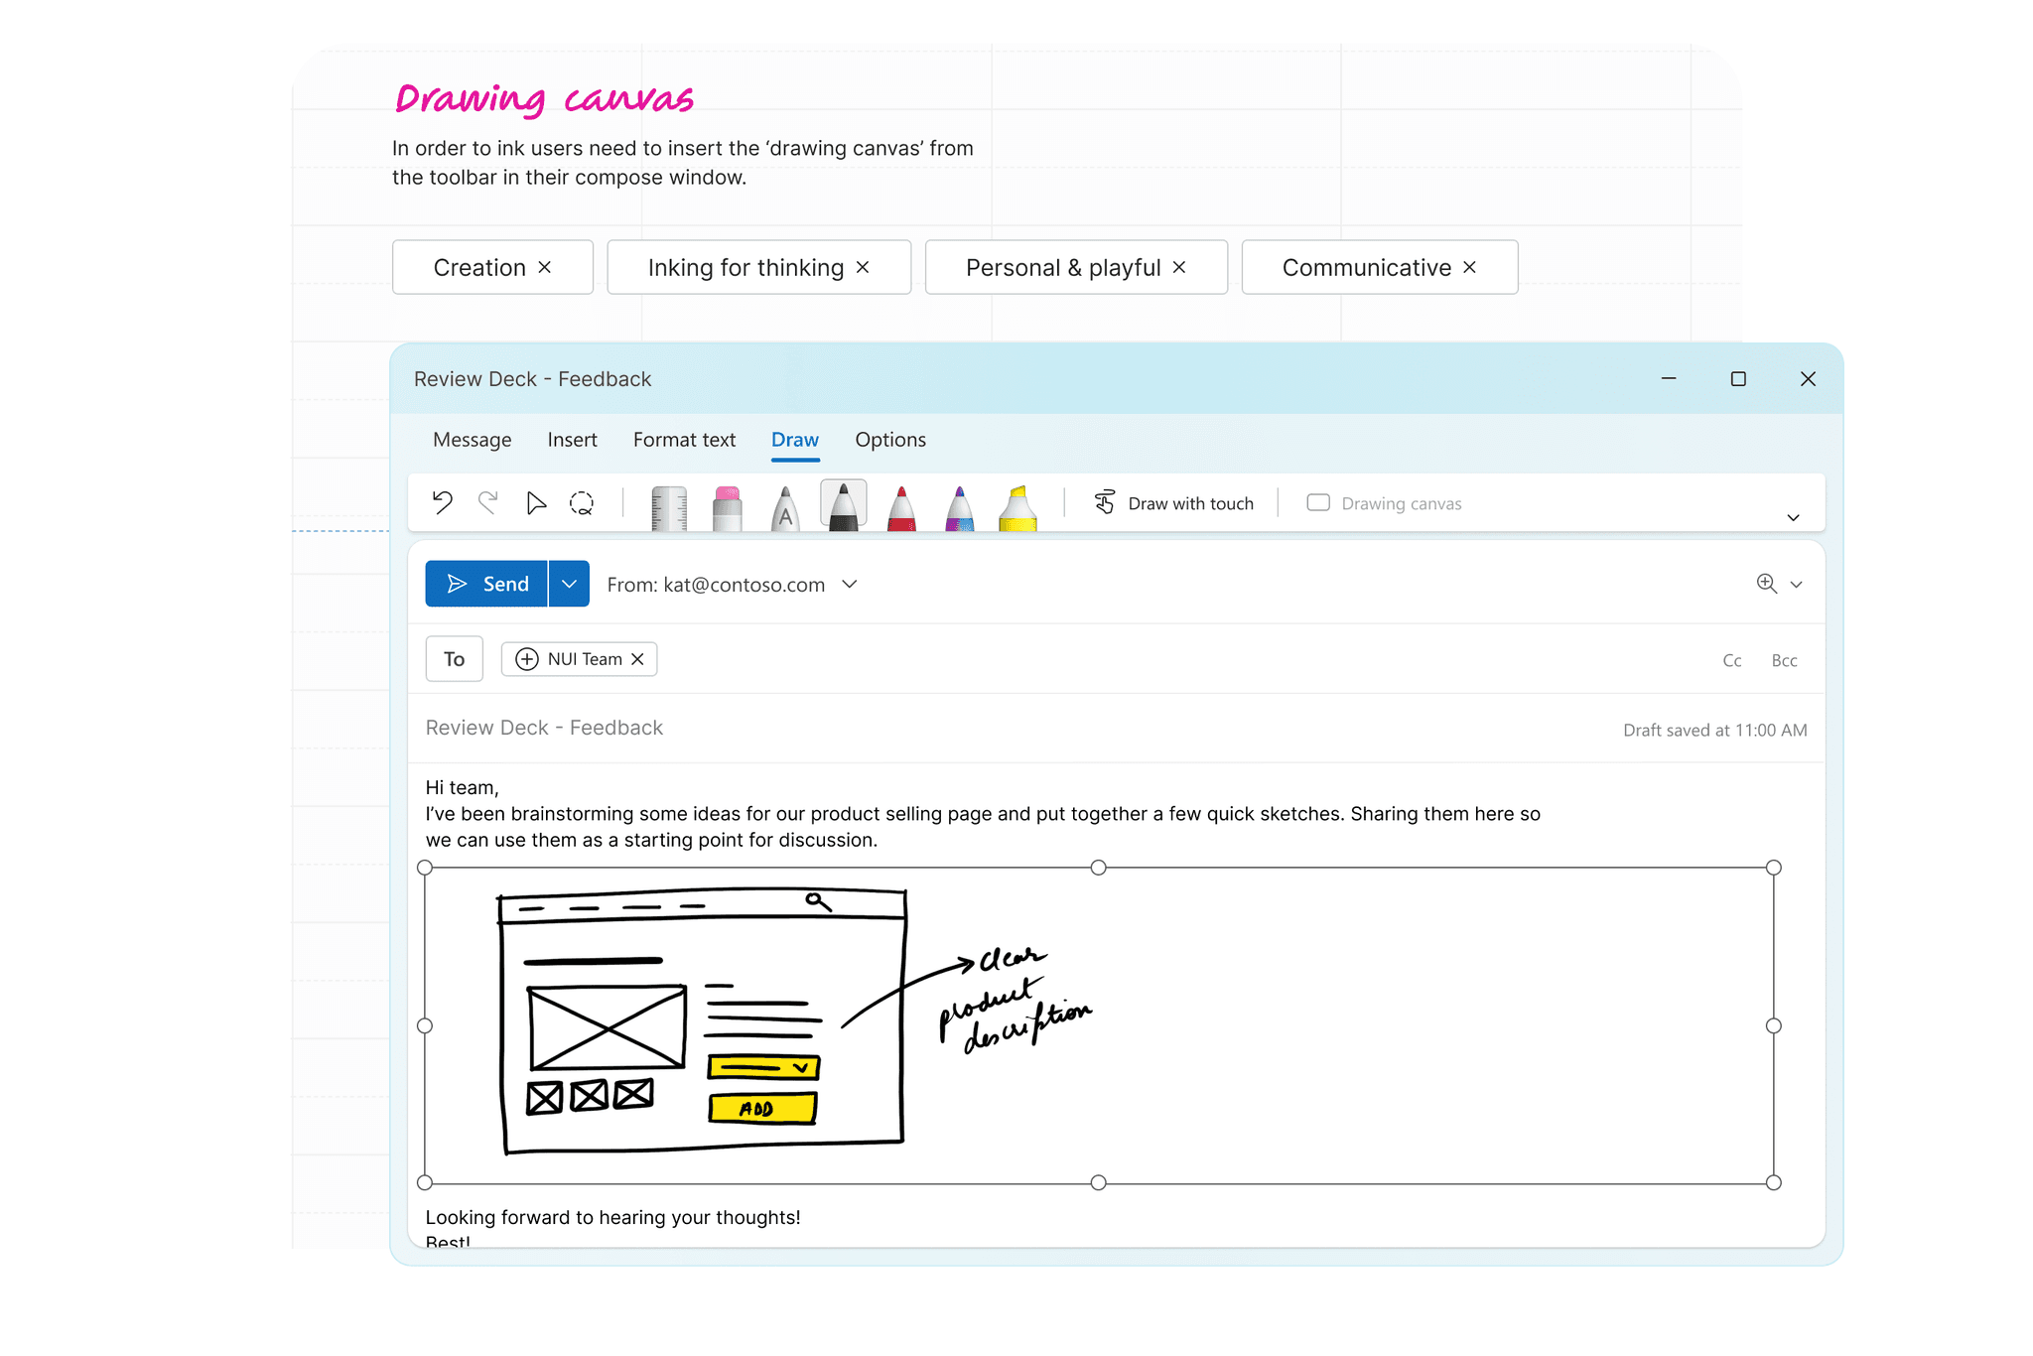Check the Drawing canvas checkbox
The image size is (2033, 1356).
point(1318,503)
